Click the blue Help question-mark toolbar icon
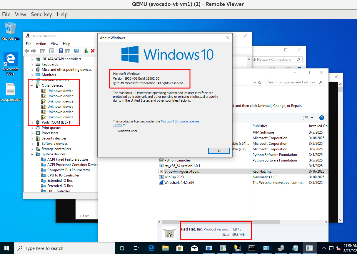This screenshot has height=254, width=357. click(61, 51)
